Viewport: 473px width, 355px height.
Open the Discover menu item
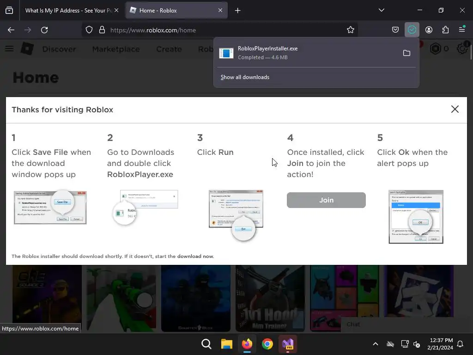[x=59, y=49]
